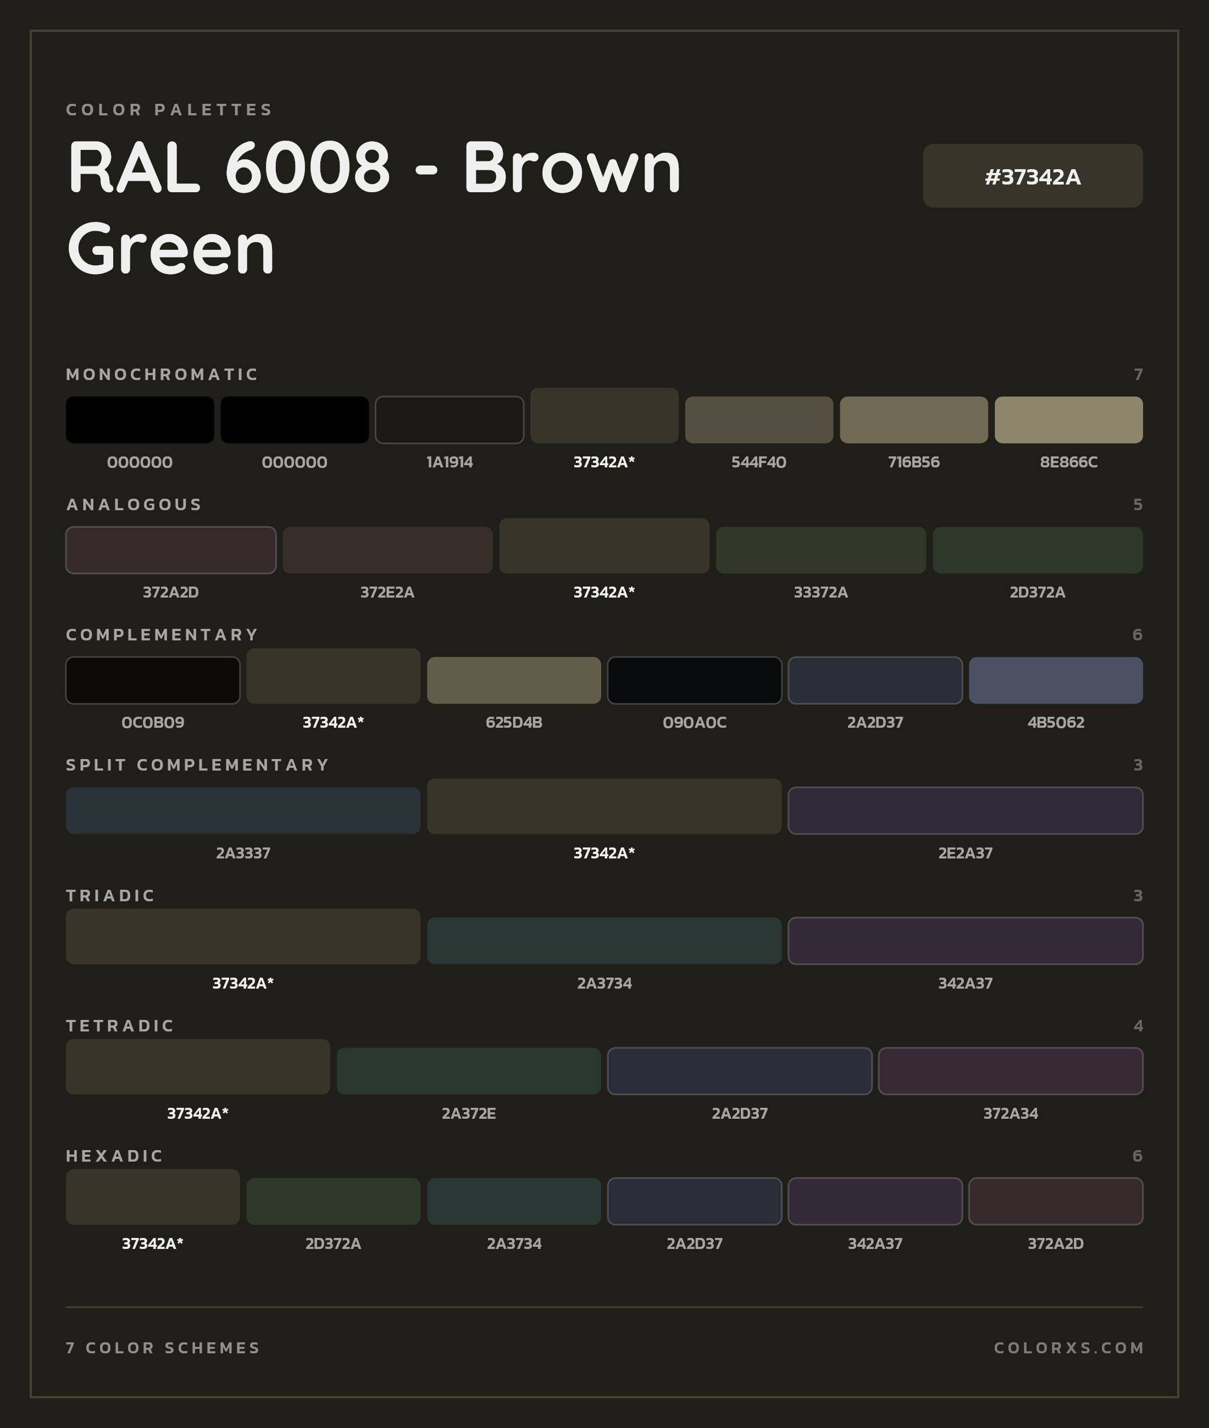Select the 372A2D swatch in Hexadic row
The image size is (1209, 1428).
(1056, 1201)
